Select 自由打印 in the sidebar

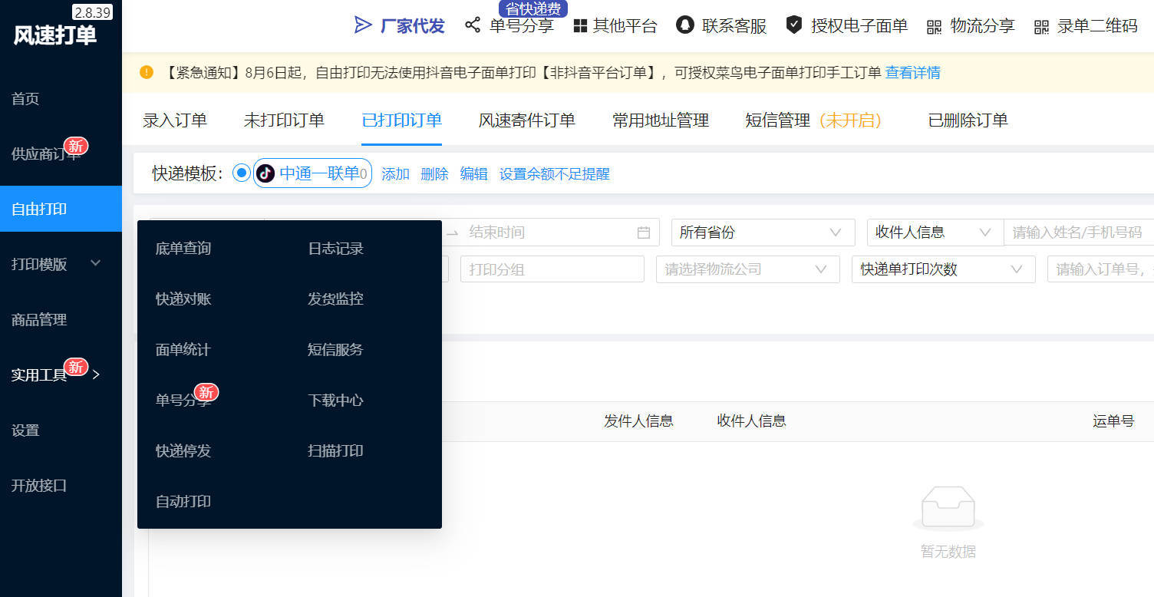[x=61, y=209]
